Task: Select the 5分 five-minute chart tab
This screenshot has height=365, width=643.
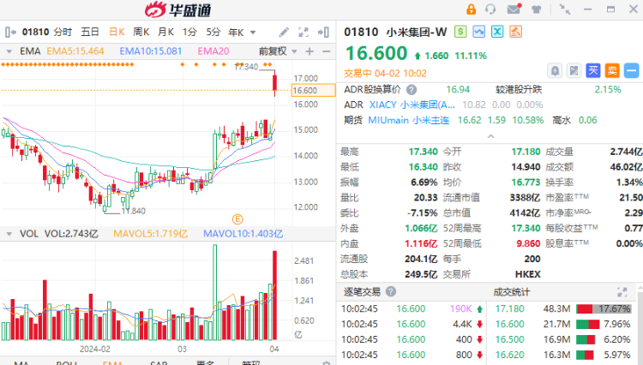Action: [x=213, y=32]
